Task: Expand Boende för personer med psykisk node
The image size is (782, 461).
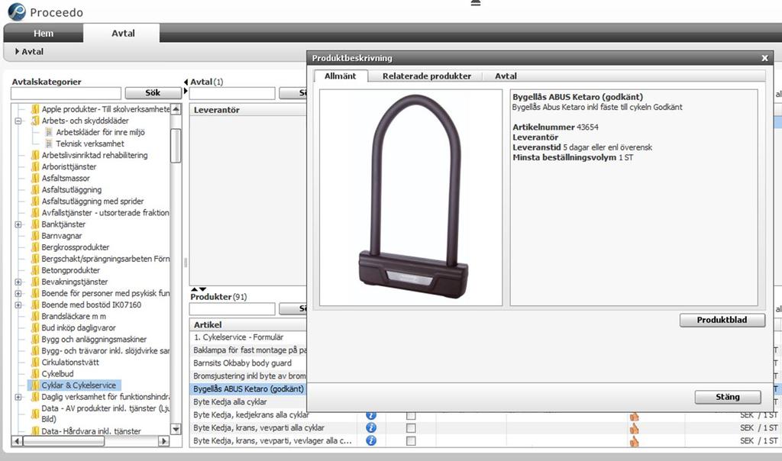Action: coord(18,293)
